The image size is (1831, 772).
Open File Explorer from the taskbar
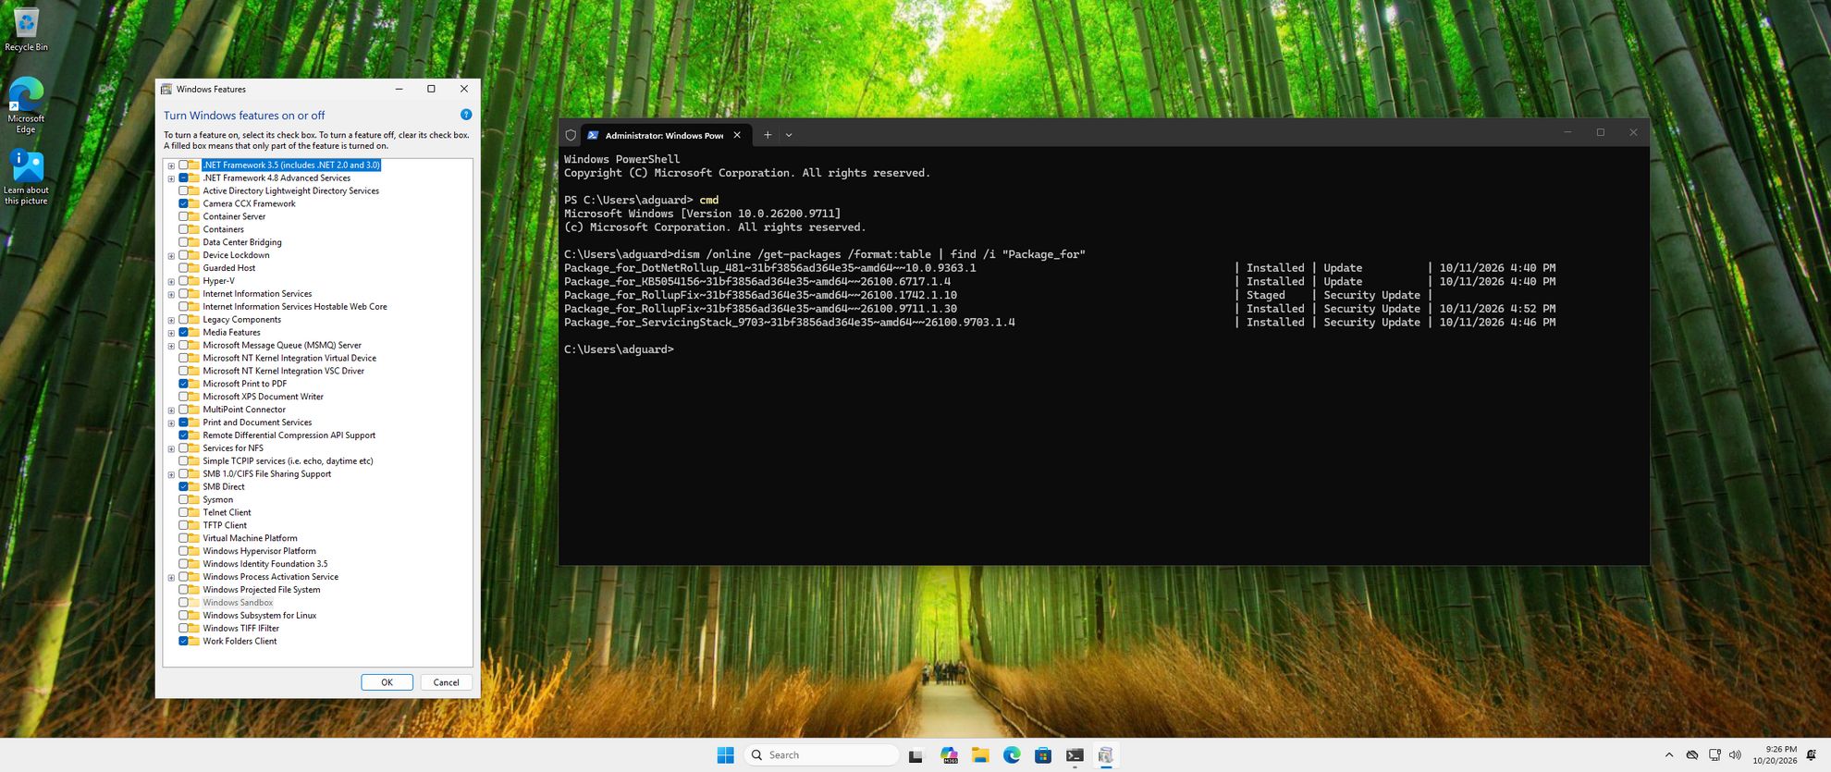980,755
